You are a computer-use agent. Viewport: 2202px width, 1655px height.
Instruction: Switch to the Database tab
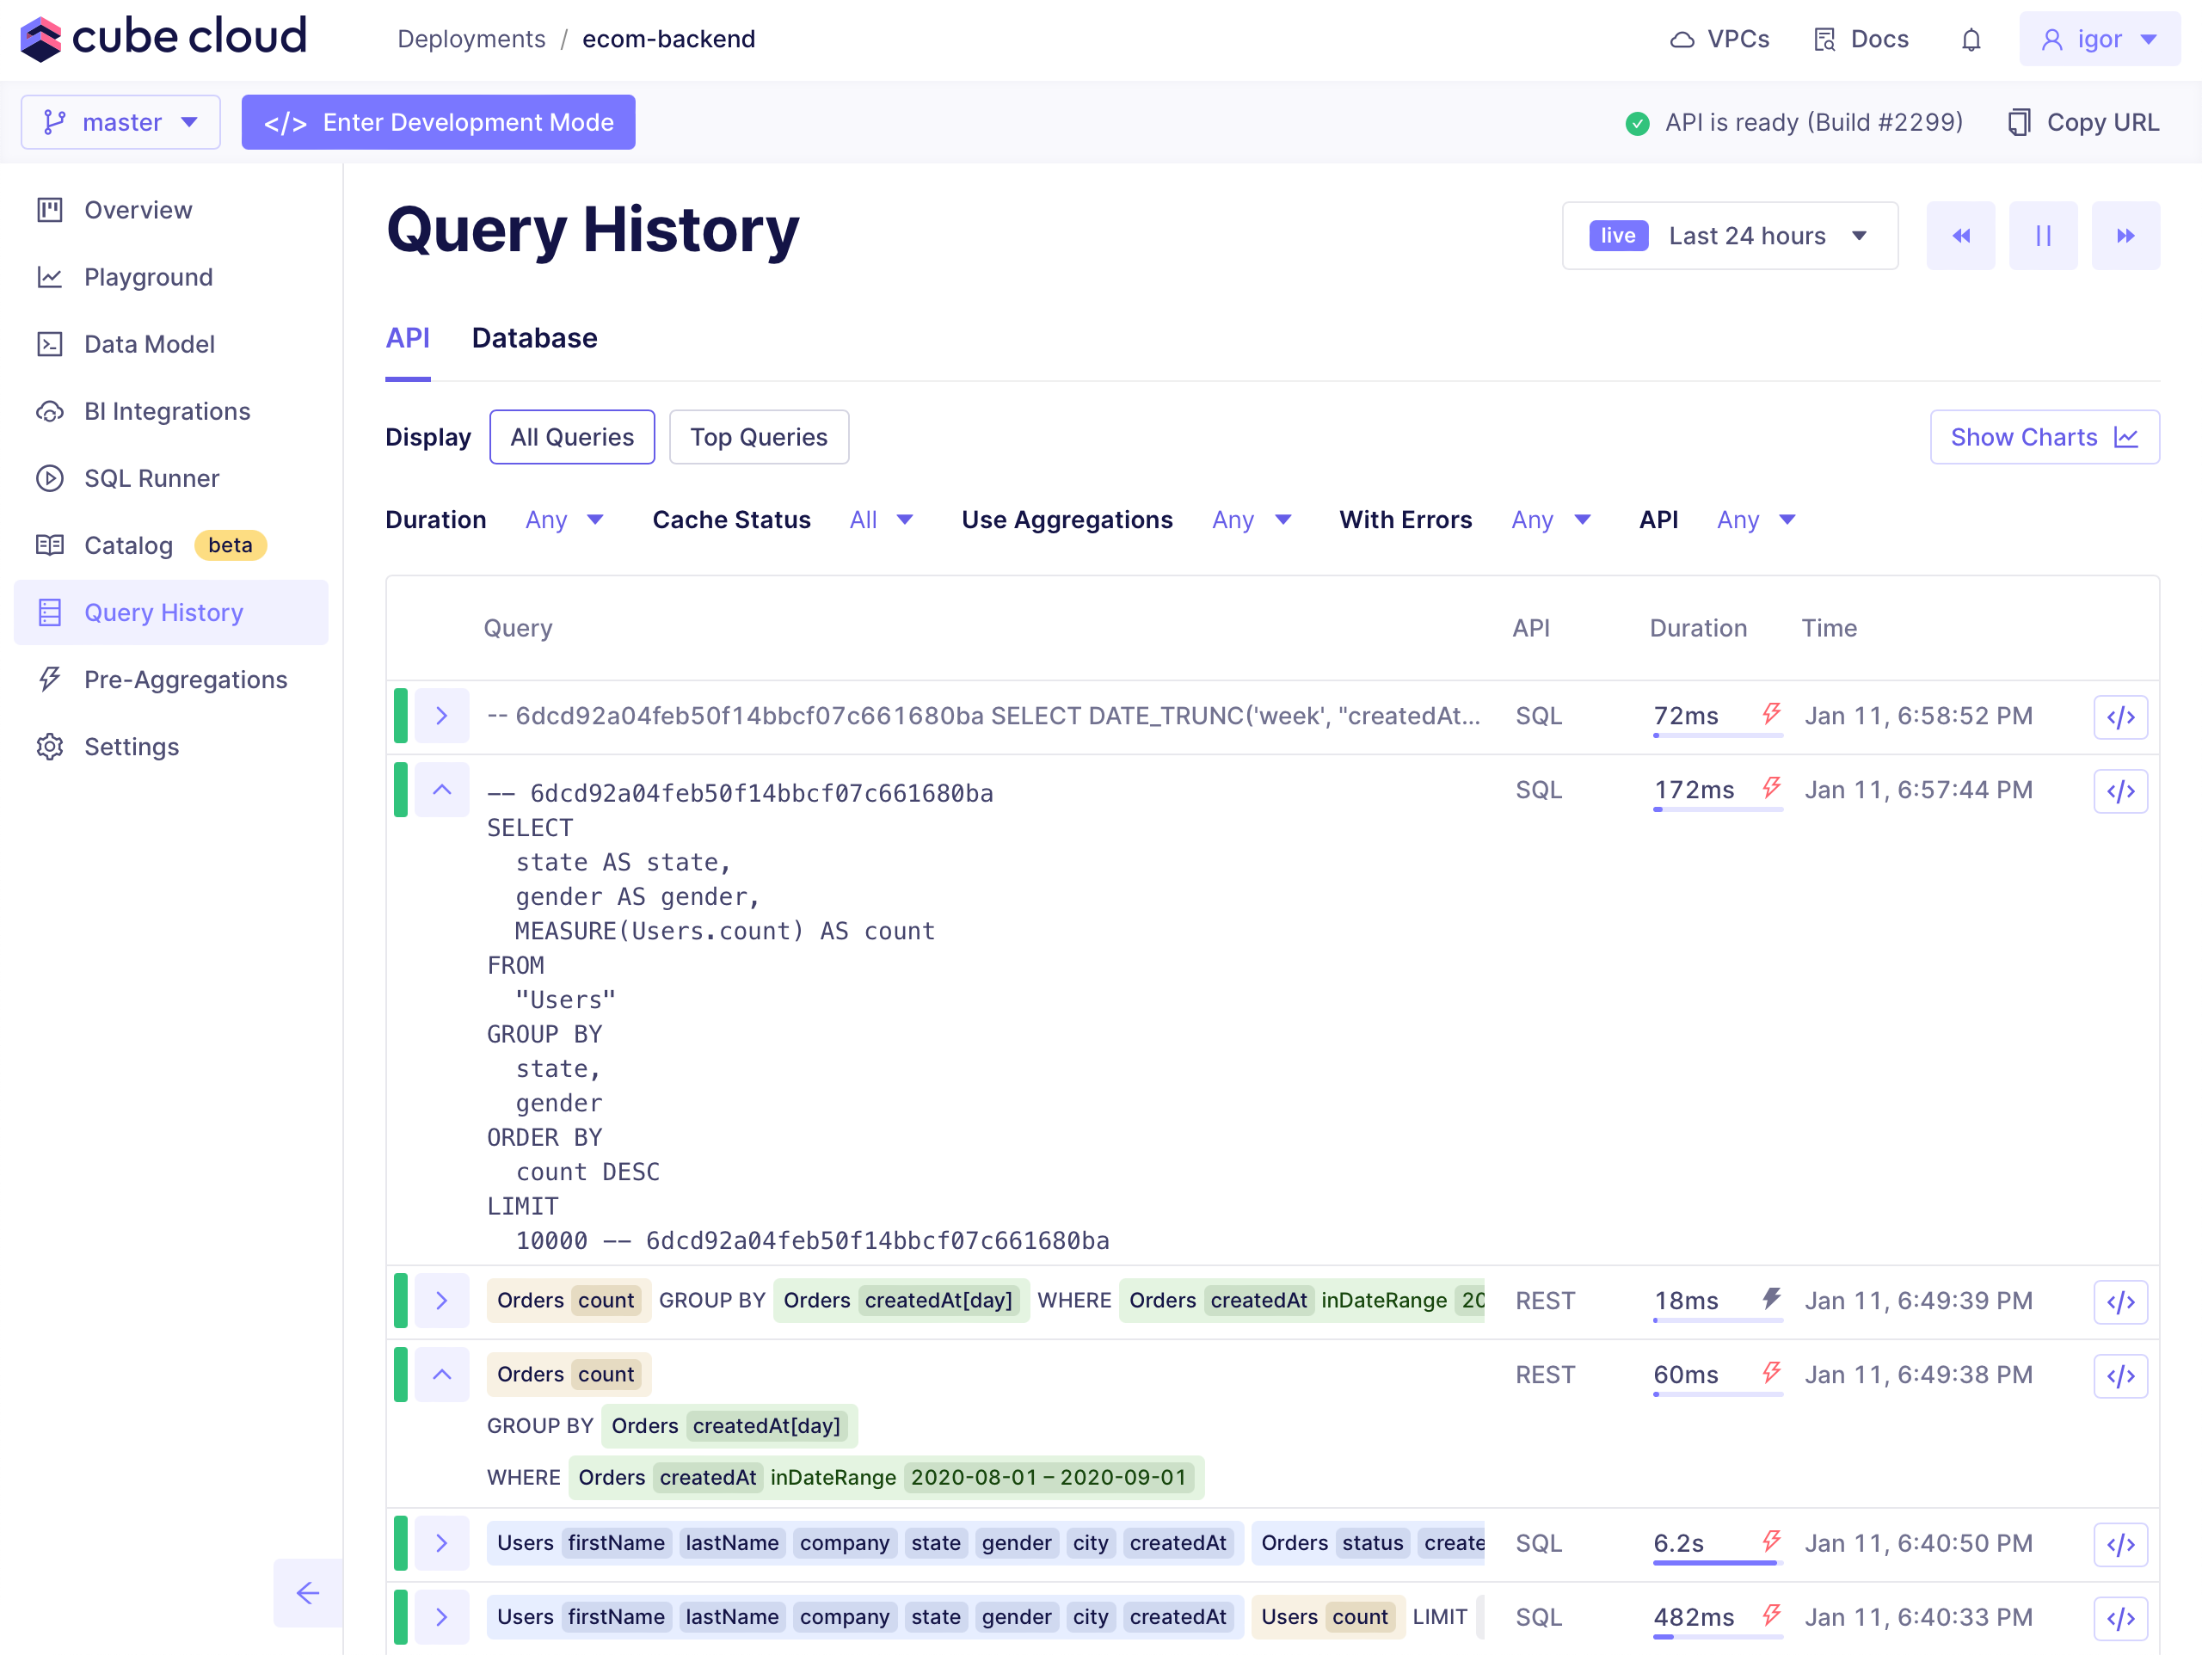pos(533,339)
